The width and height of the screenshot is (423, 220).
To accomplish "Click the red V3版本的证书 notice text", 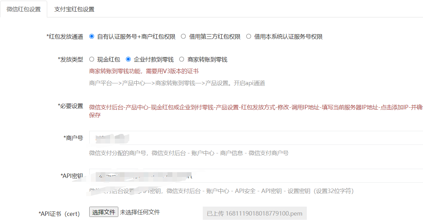I will click(144, 71).
